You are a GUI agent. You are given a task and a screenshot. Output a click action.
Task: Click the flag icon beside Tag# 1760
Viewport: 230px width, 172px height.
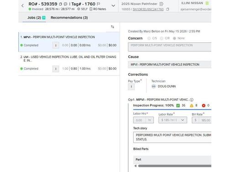[99, 4]
